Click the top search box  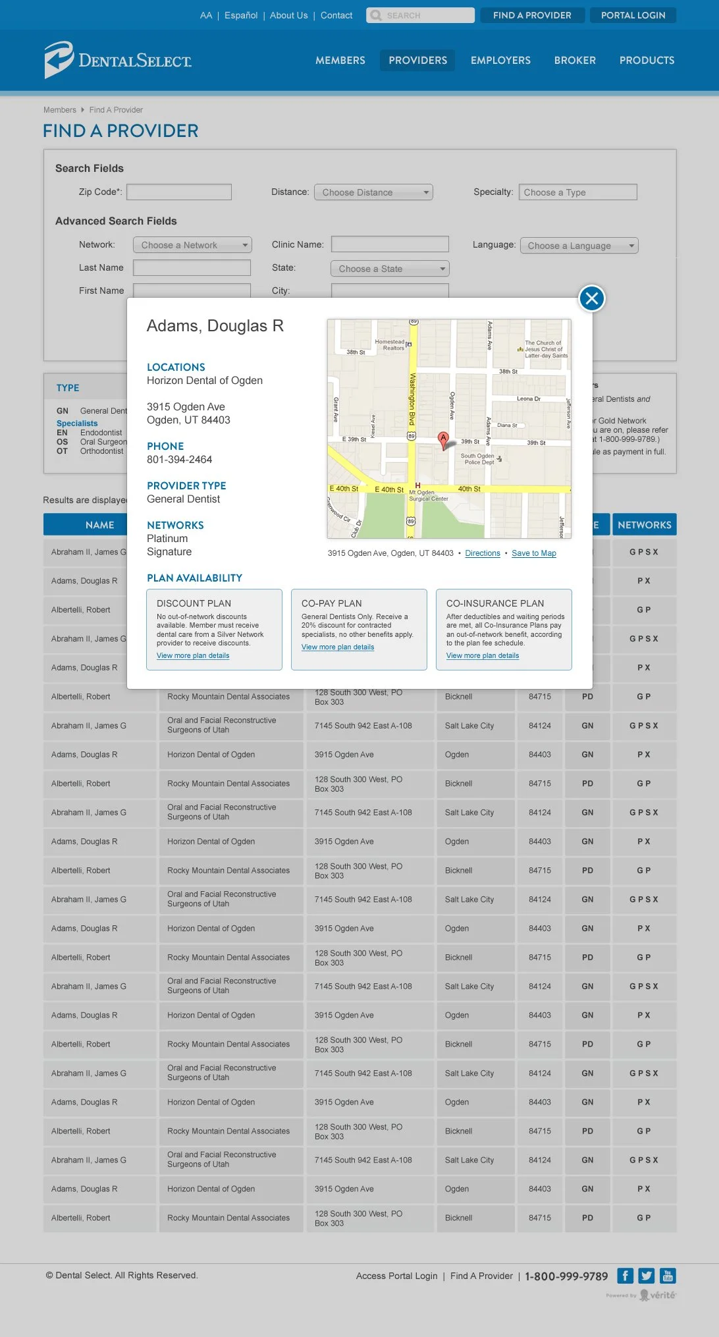tap(420, 15)
